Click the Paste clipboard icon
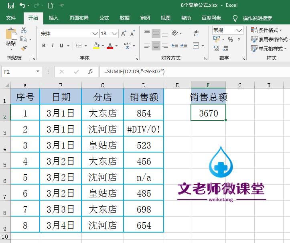This screenshot has width=290, height=243. [x=11, y=34]
